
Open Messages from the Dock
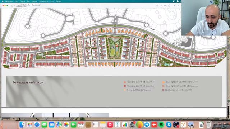coord(44,125)
